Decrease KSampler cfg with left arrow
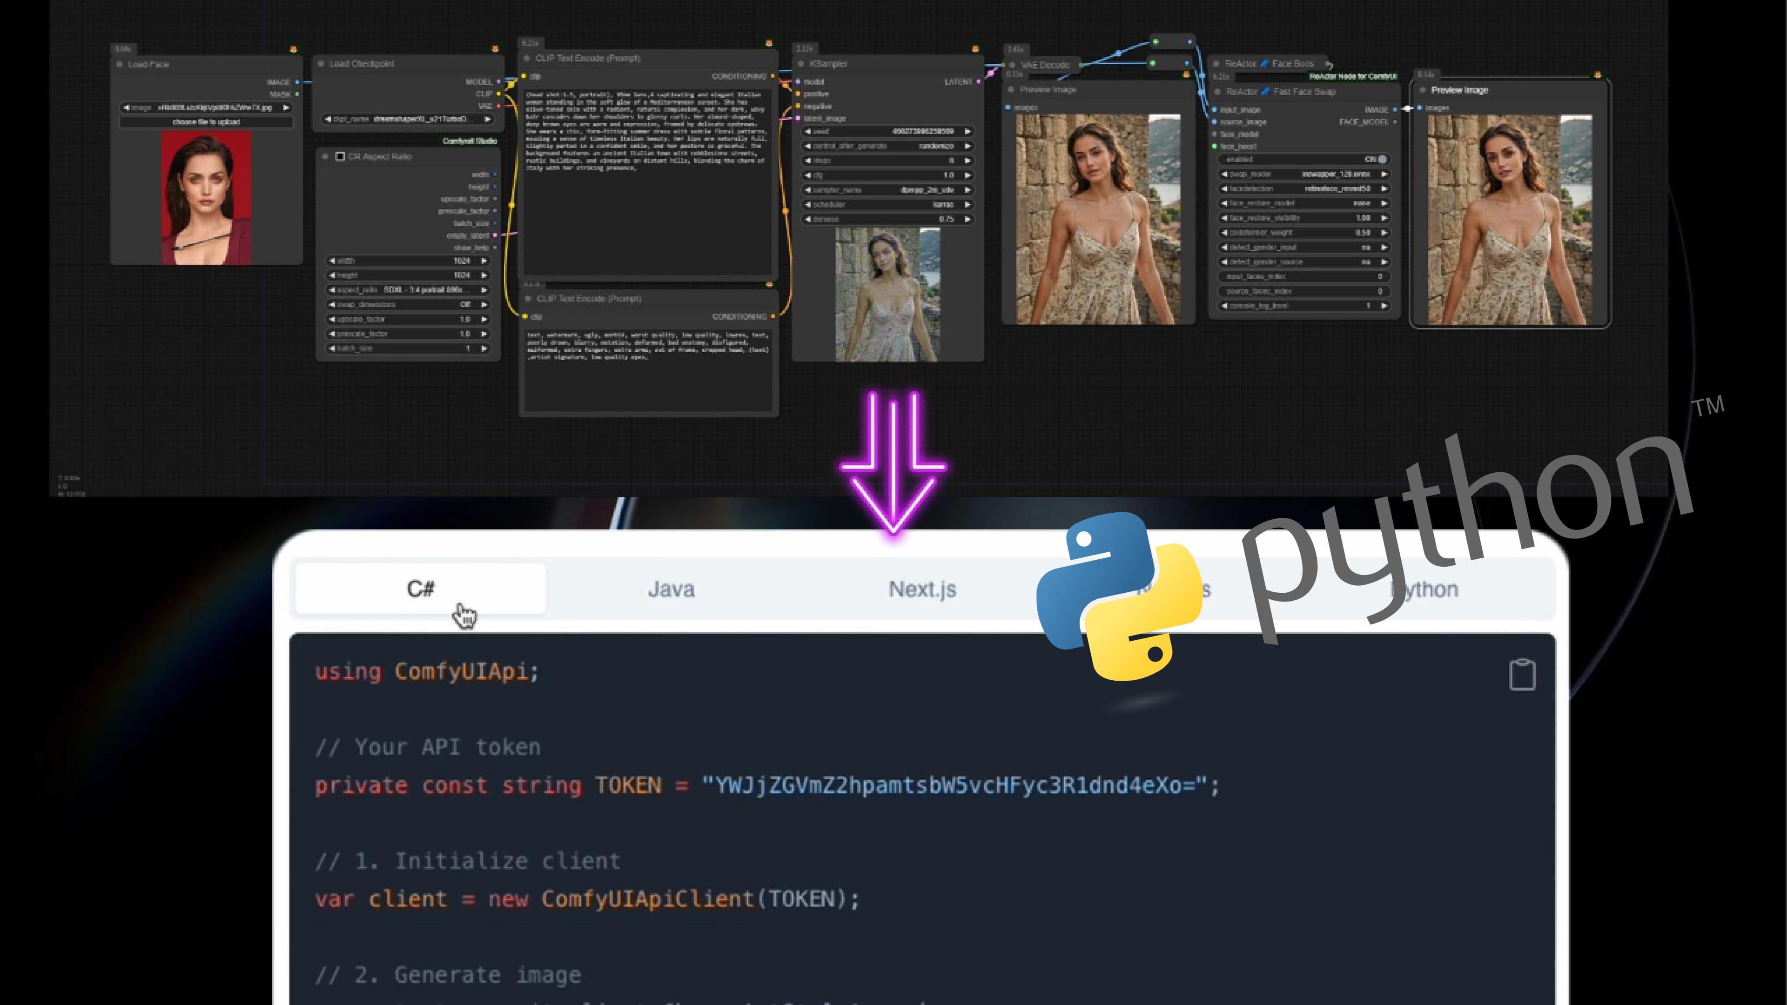1787x1005 pixels. click(x=808, y=175)
